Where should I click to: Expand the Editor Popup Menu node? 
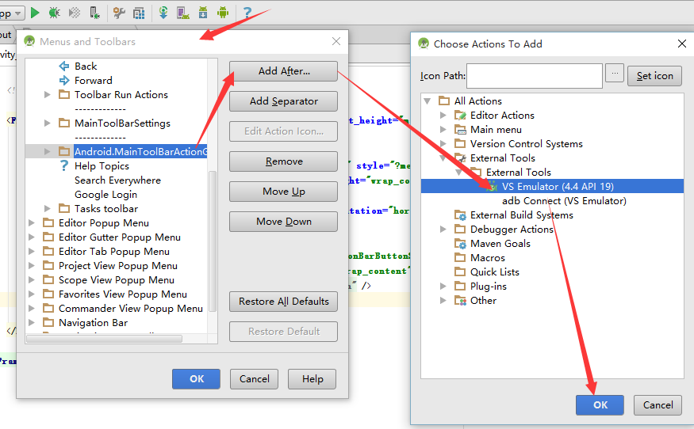(x=32, y=222)
